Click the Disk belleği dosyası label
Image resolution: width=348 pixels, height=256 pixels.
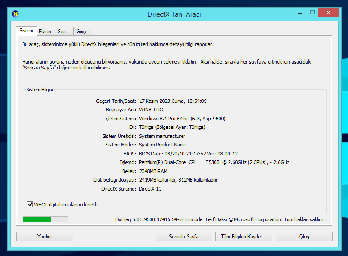115,180
